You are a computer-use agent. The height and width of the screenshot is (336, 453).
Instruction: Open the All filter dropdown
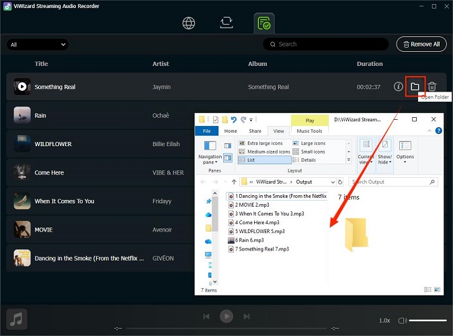(x=38, y=44)
